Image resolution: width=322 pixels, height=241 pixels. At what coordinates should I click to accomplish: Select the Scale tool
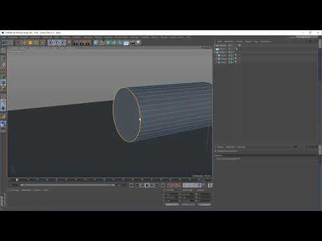click(30, 43)
